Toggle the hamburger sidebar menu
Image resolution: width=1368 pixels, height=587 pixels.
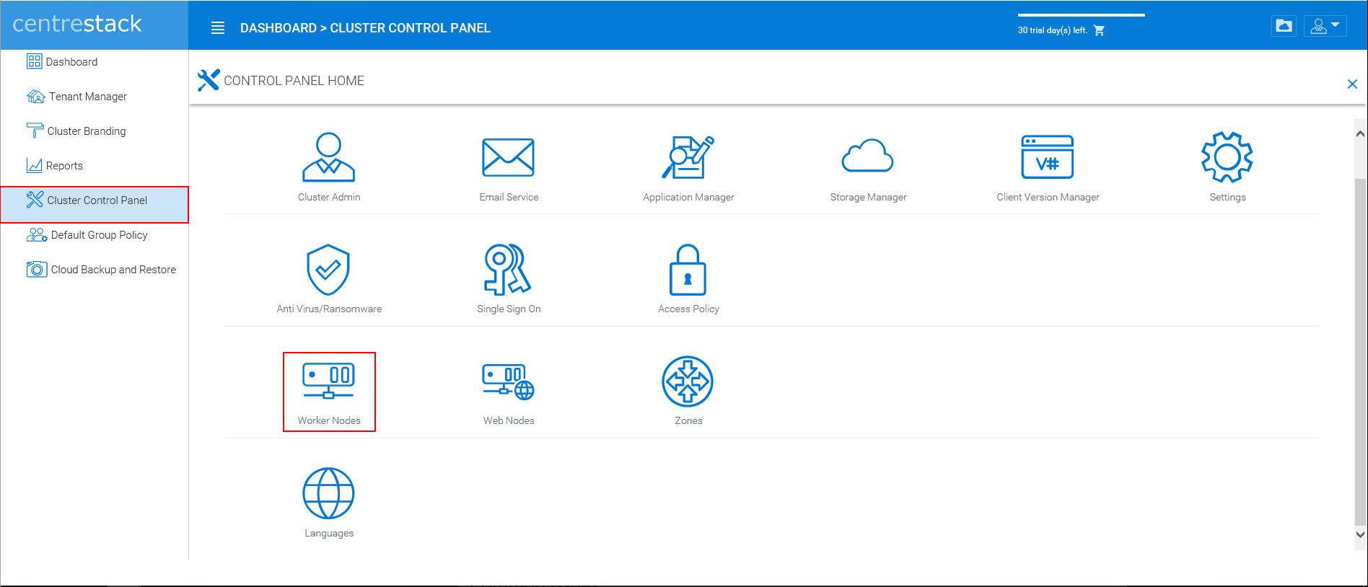(218, 28)
